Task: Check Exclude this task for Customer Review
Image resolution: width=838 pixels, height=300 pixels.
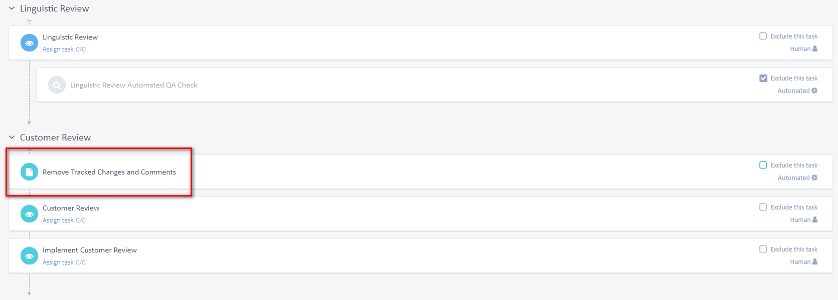Action: pyautogui.click(x=763, y=207)
